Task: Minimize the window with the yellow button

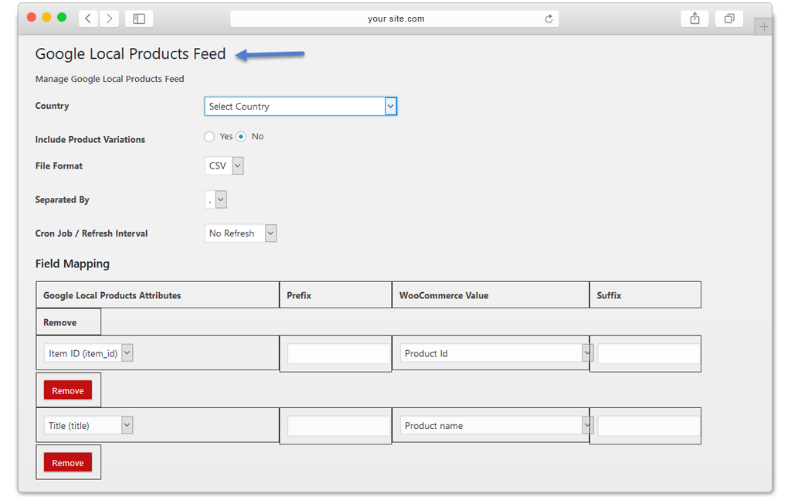Action: click(46, 17)
